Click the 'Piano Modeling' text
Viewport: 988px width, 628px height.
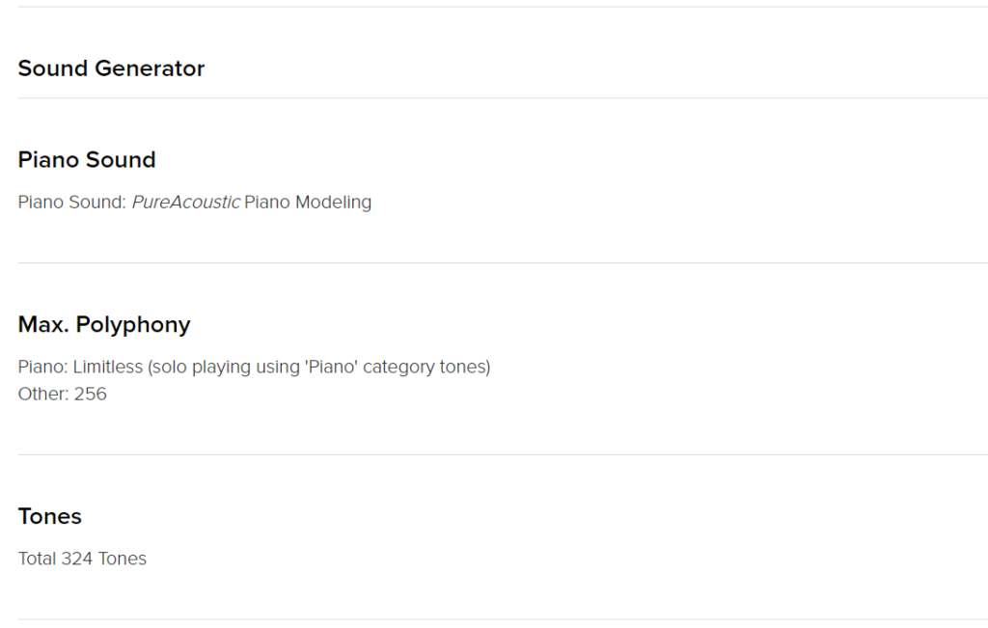[308, 203]
